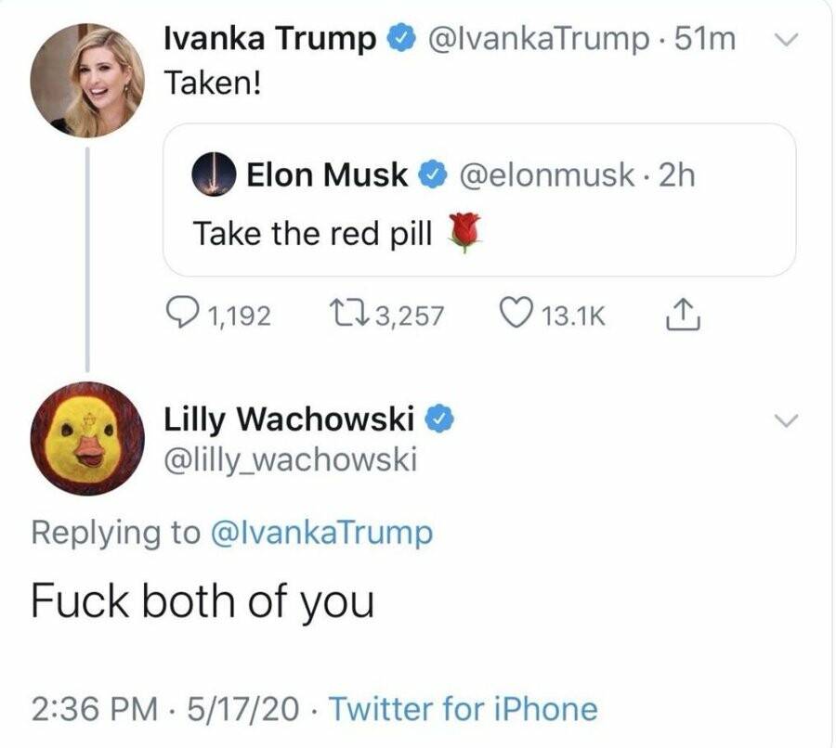Click the verified badge next to Lilly Wachowski

tap(438, 419)
